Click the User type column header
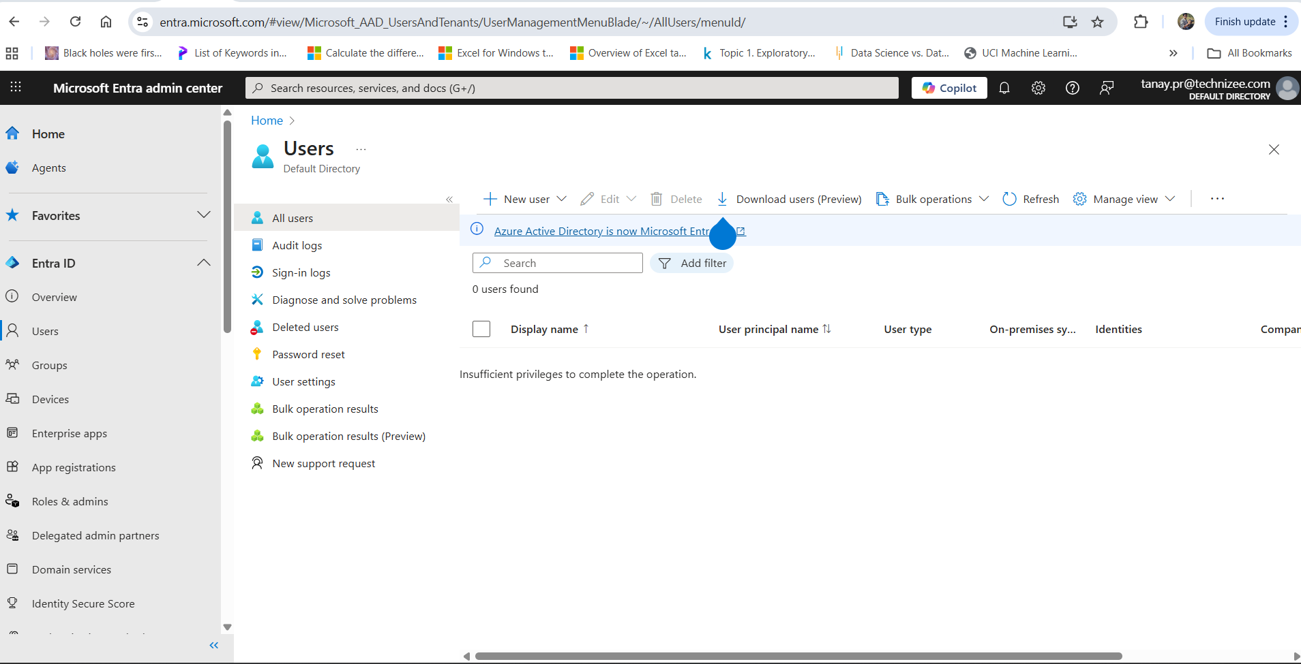Viewport: 1301px width, 664px height. (908, 329)
